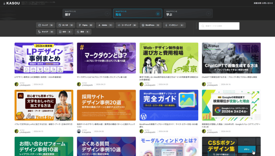The height and width of the screenshot is (156, 275).
Task: Open the マークダウンとは? article thumbnail
Action: point(106,58)
